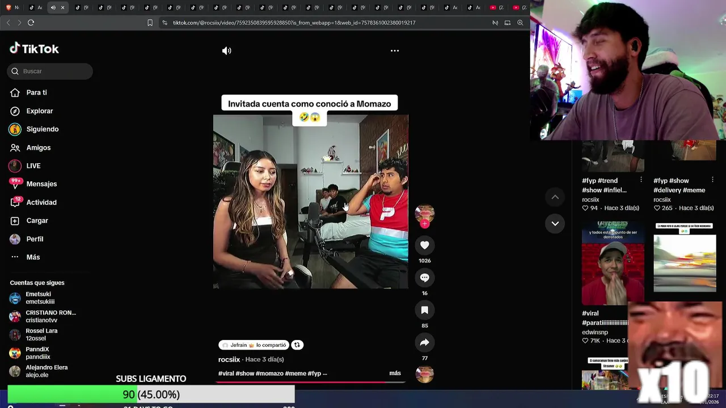
Task: Open options for #fyp #show #delivery video
Action: point(712,180)
